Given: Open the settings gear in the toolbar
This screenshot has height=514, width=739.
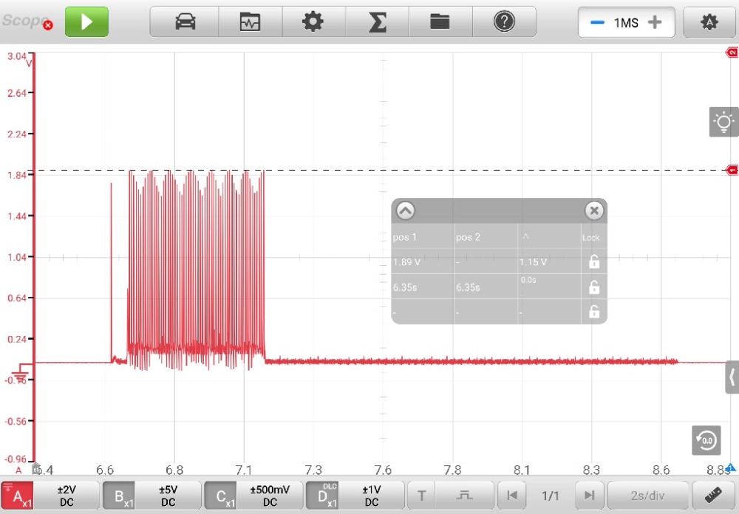Looking at the screenshot, I should click(x=313, y=22).
